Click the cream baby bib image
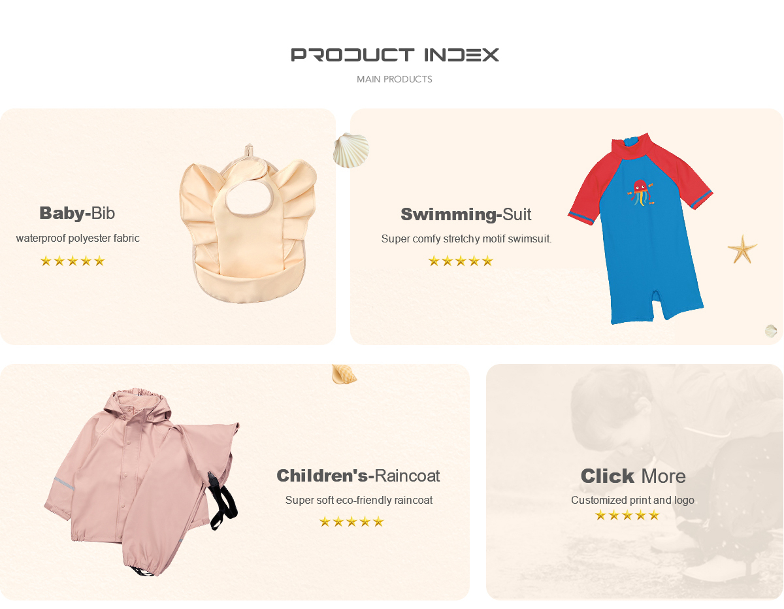The height and width of the screenshot is (609, 784). pos(248,223)
